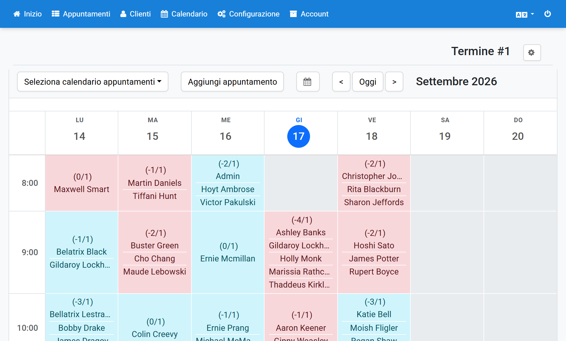Click Ernie Prang appointment
This screenshot has height=341, width=566.
(x=228, y=328)
